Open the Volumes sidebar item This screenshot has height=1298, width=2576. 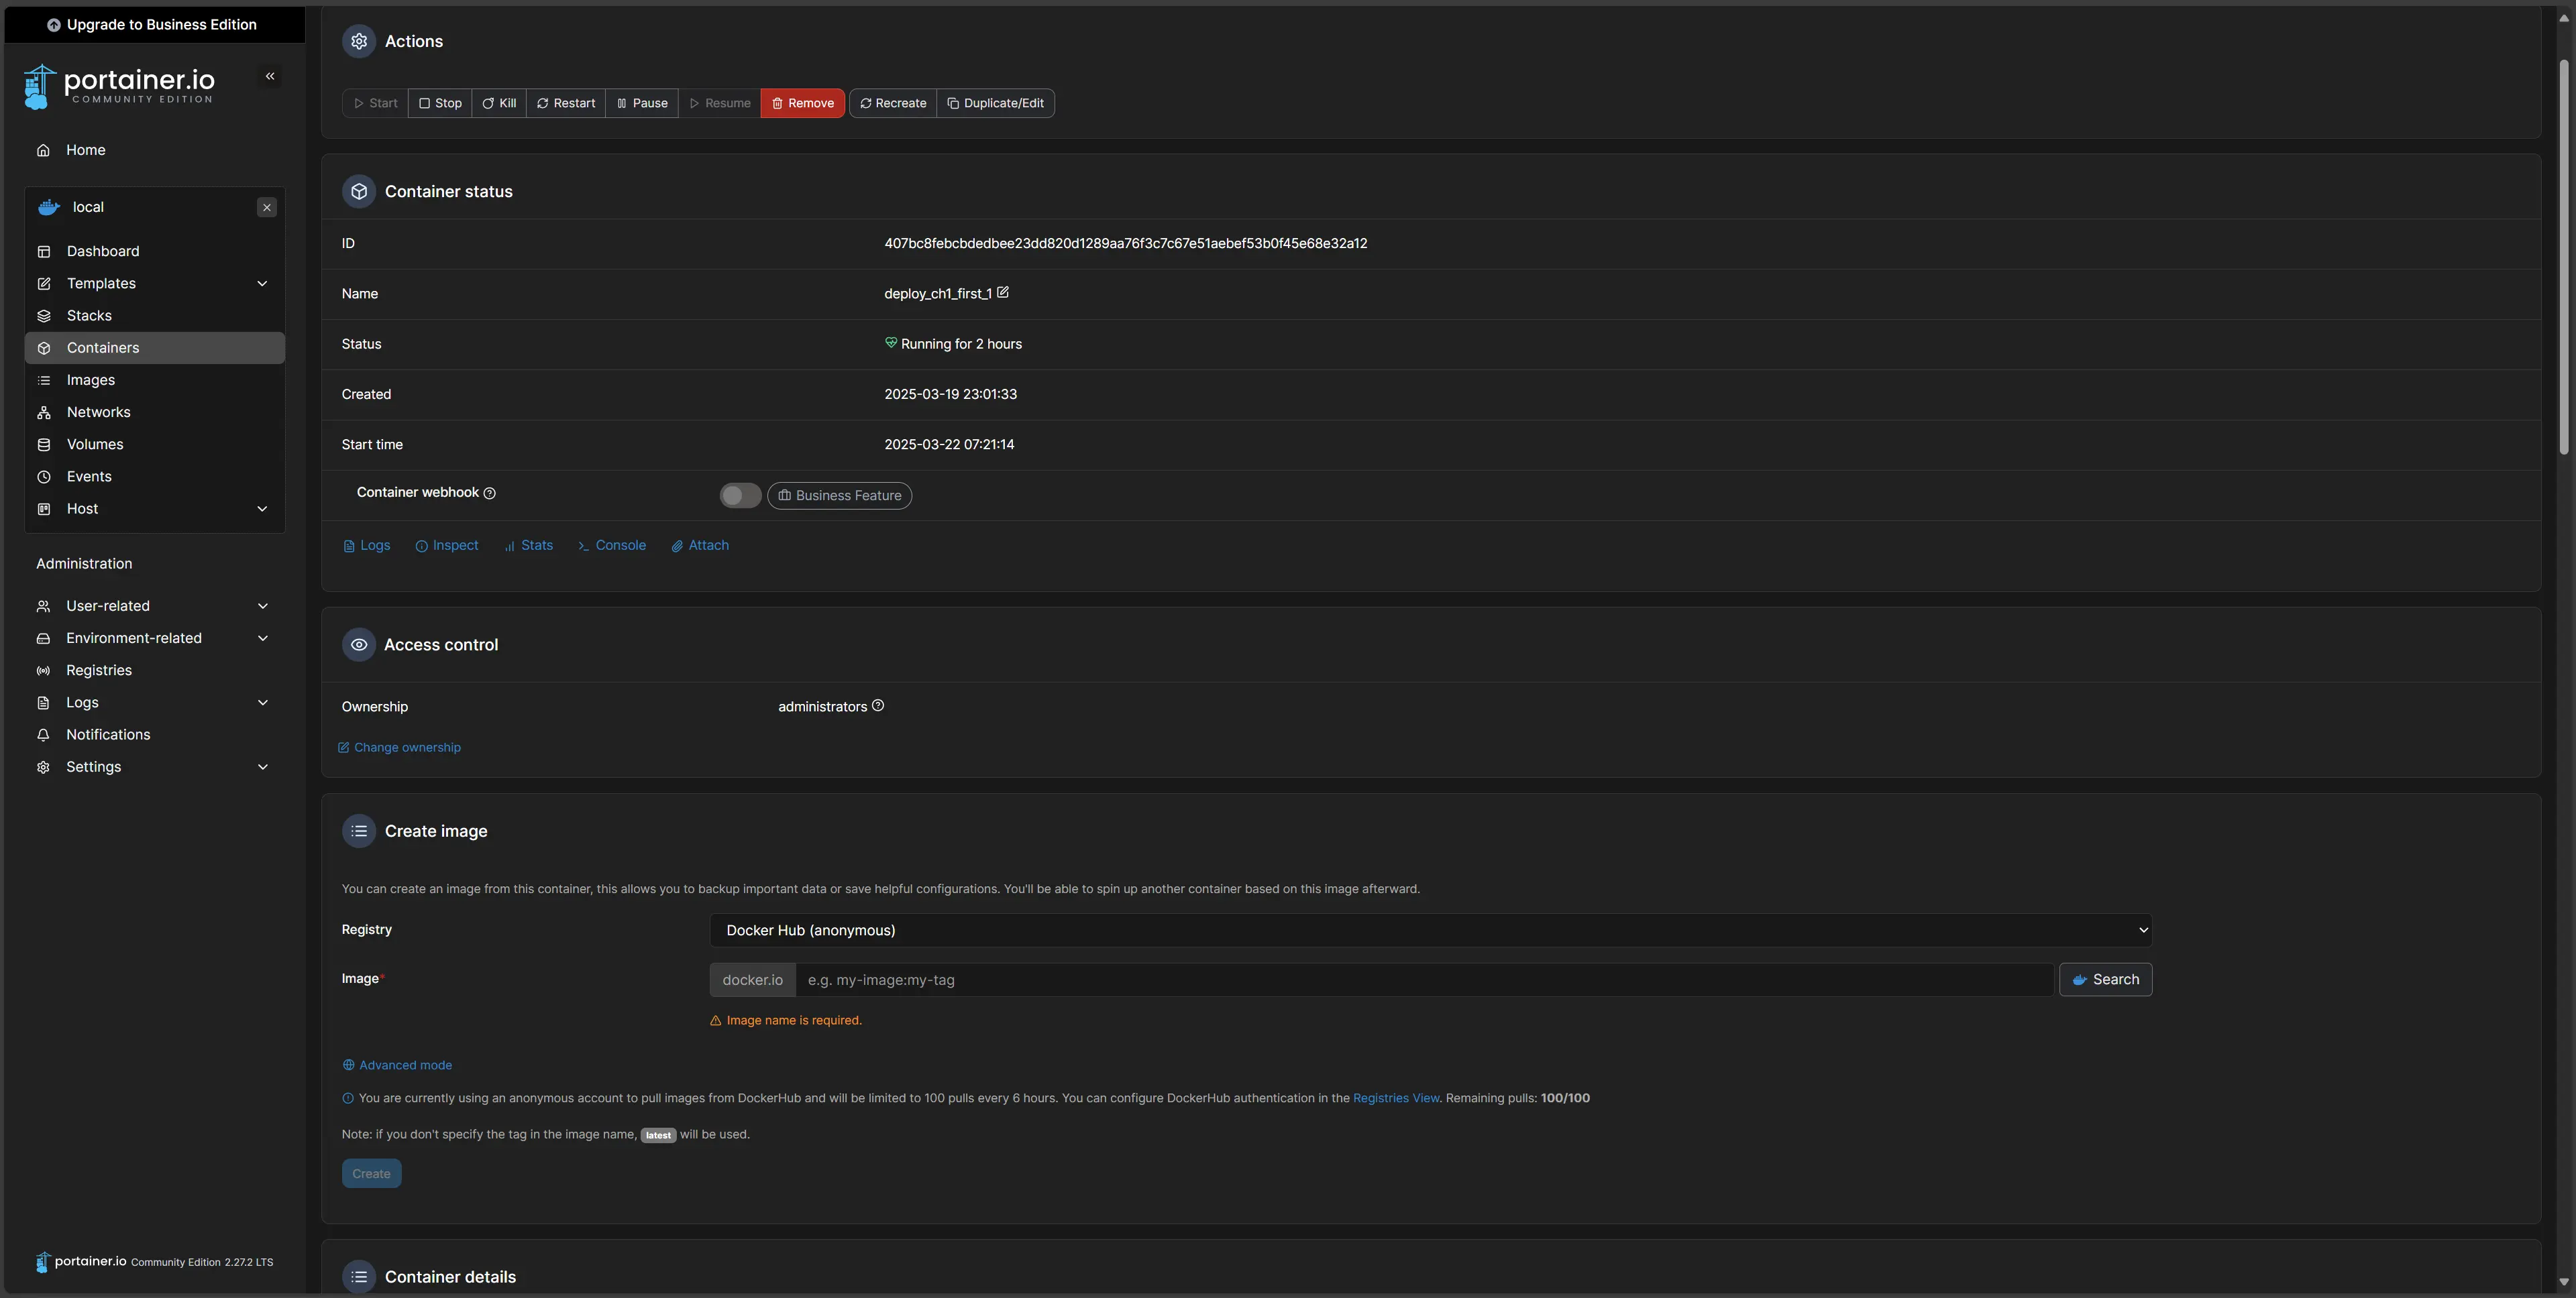95,445
